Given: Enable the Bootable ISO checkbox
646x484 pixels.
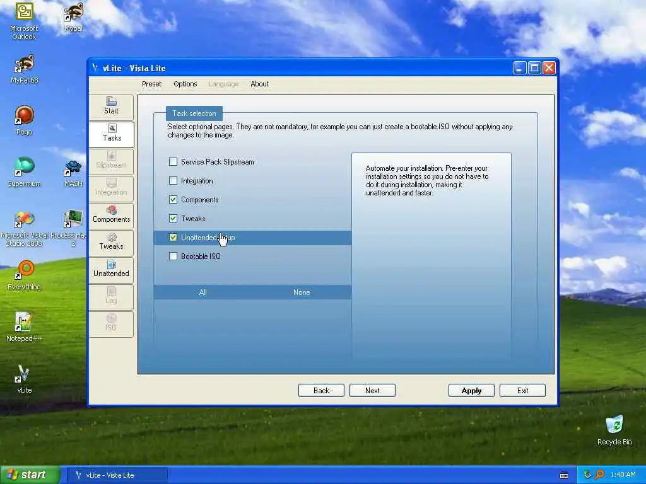Looking at the screenshot, I should tap(173, 256).
